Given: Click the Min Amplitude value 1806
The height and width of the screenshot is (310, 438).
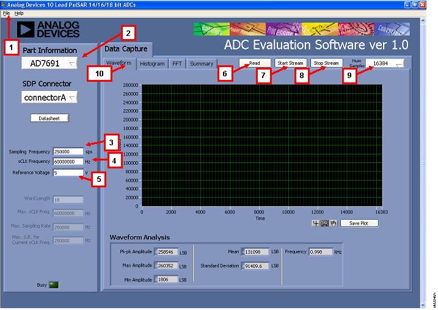Looking at the screenshot, I should pos(167,279).
